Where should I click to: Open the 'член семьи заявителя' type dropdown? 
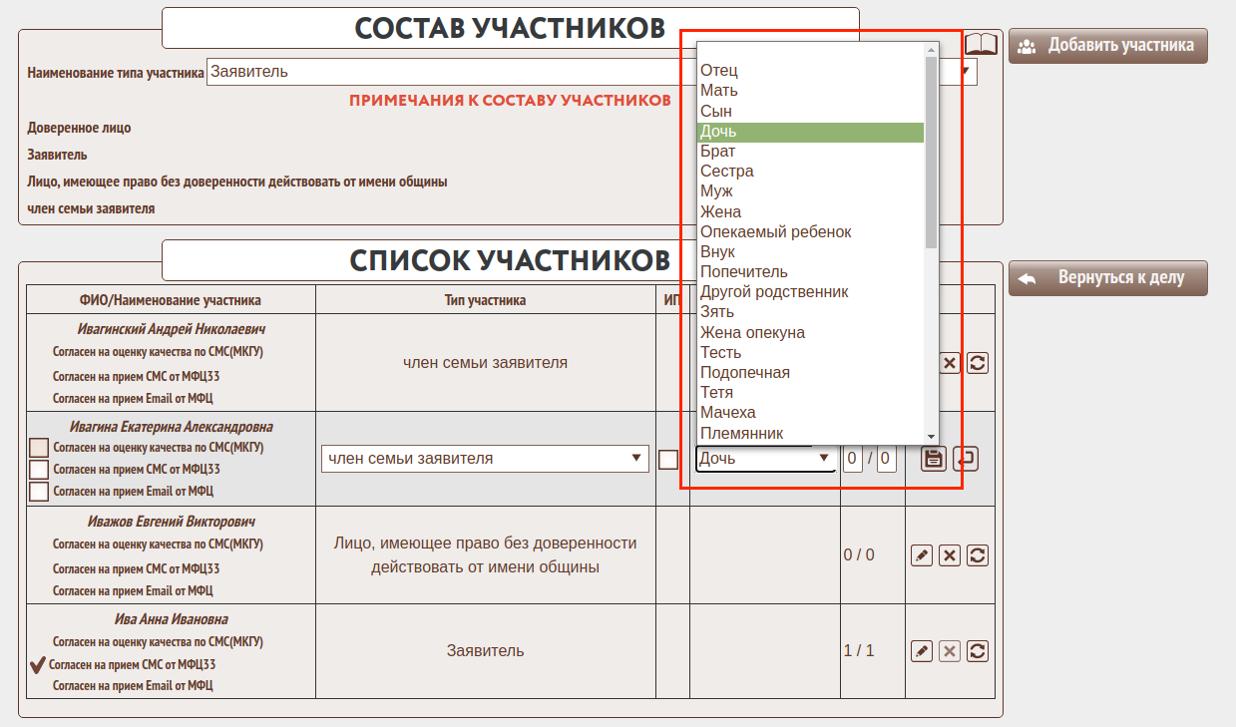[x=485, y=459]
